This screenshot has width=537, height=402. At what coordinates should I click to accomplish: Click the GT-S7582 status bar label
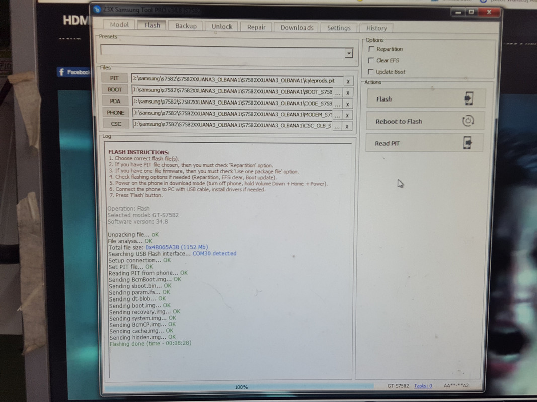tap(398, 386)
